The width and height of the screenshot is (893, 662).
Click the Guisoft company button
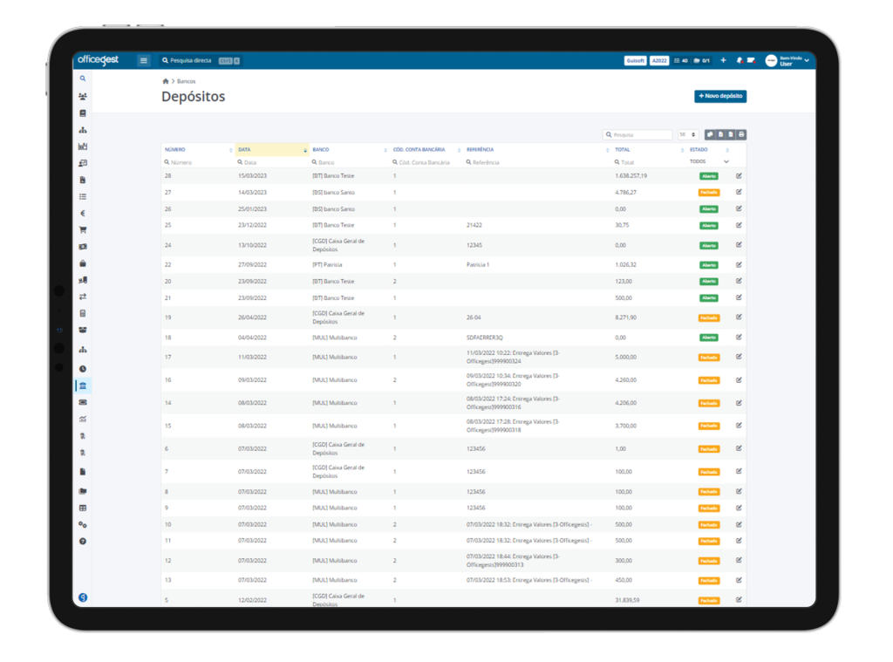point(635,60)
